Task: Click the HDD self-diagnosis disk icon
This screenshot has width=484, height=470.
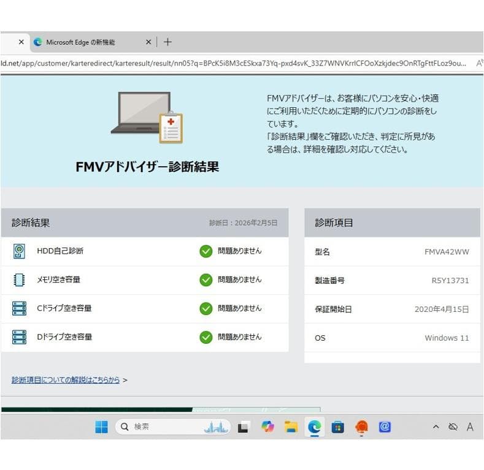Action: (19, 251)
